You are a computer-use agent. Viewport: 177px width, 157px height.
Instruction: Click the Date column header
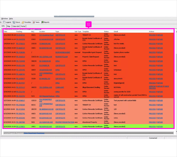click(x=6, y=32)
